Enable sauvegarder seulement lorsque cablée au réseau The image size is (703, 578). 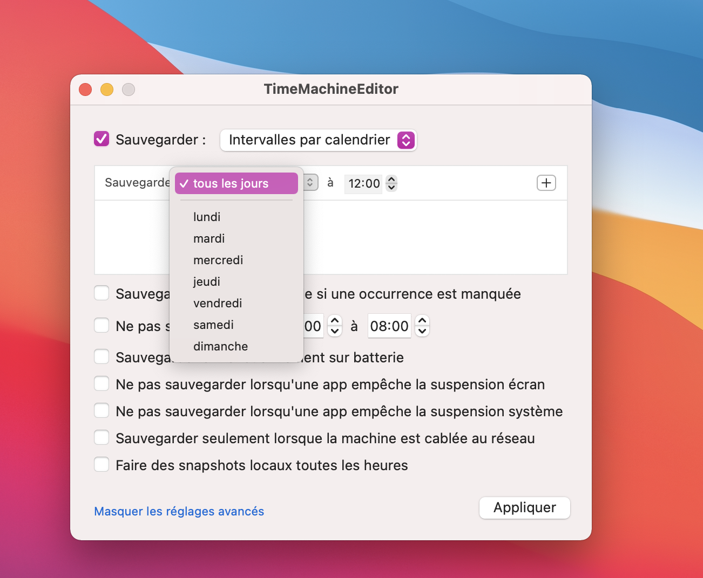(x=102, y=438)
